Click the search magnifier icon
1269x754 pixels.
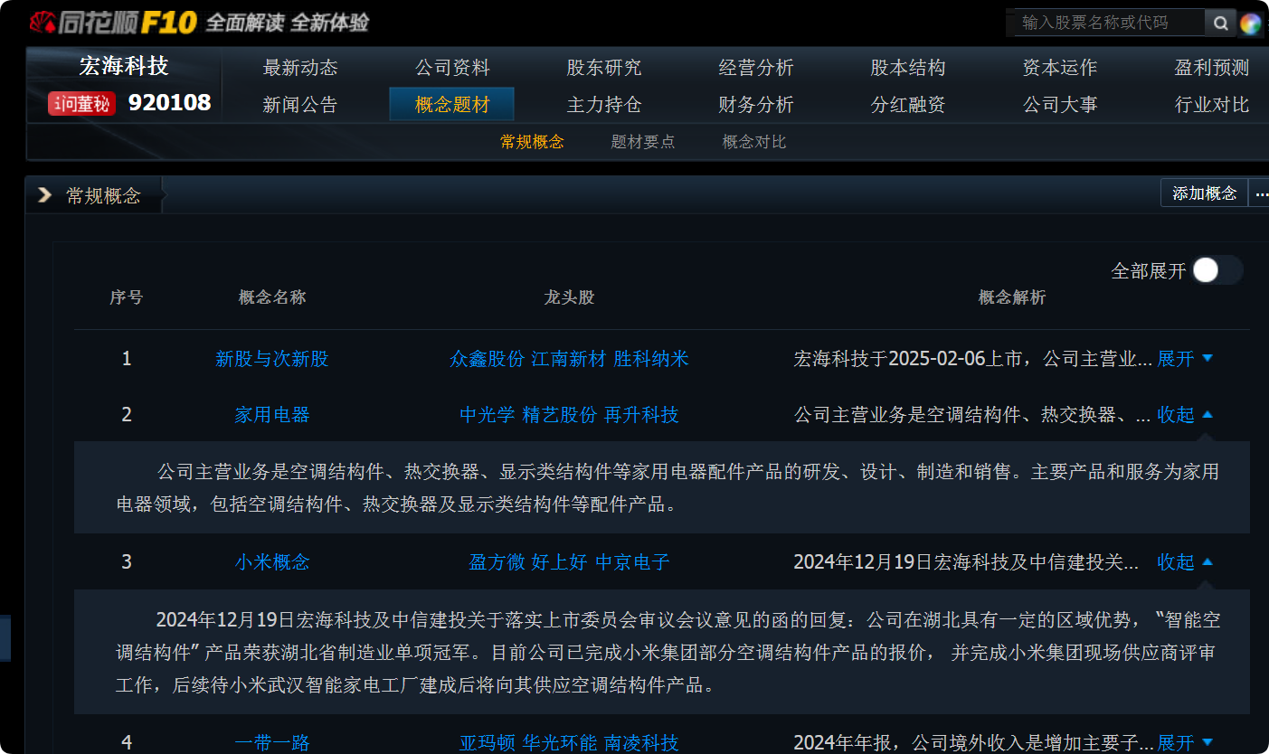click(x=1220, y=23)
